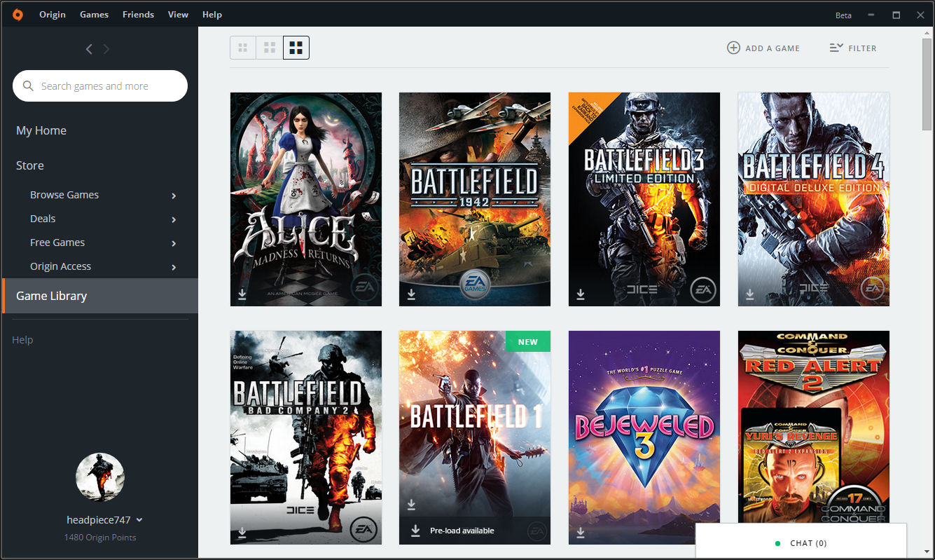Go forward with the right navigation arrow
The image size is (935, 560).
(106, 49)
